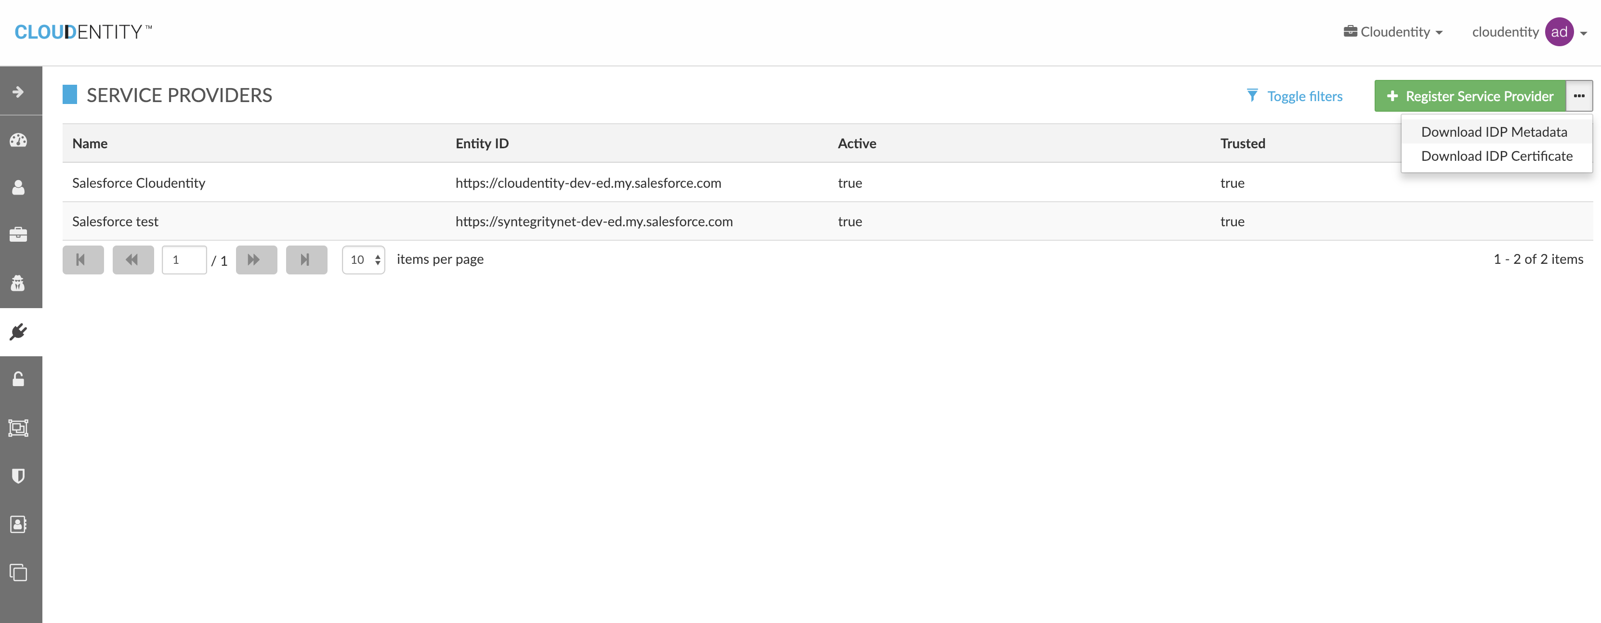Select Download IDP Certificate

1496,156
